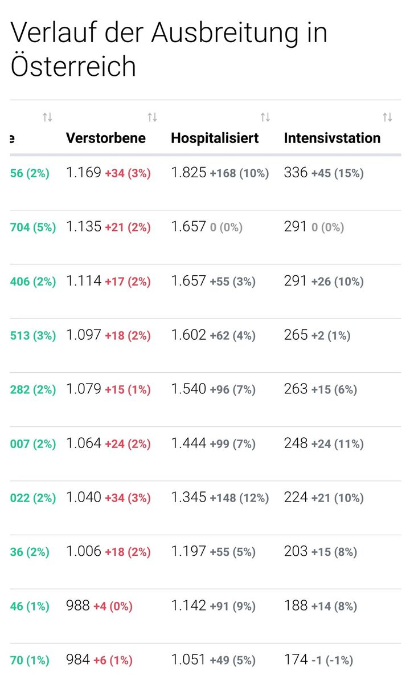
Task: Click the 336 intensive care value
Action: click(296, 173)
